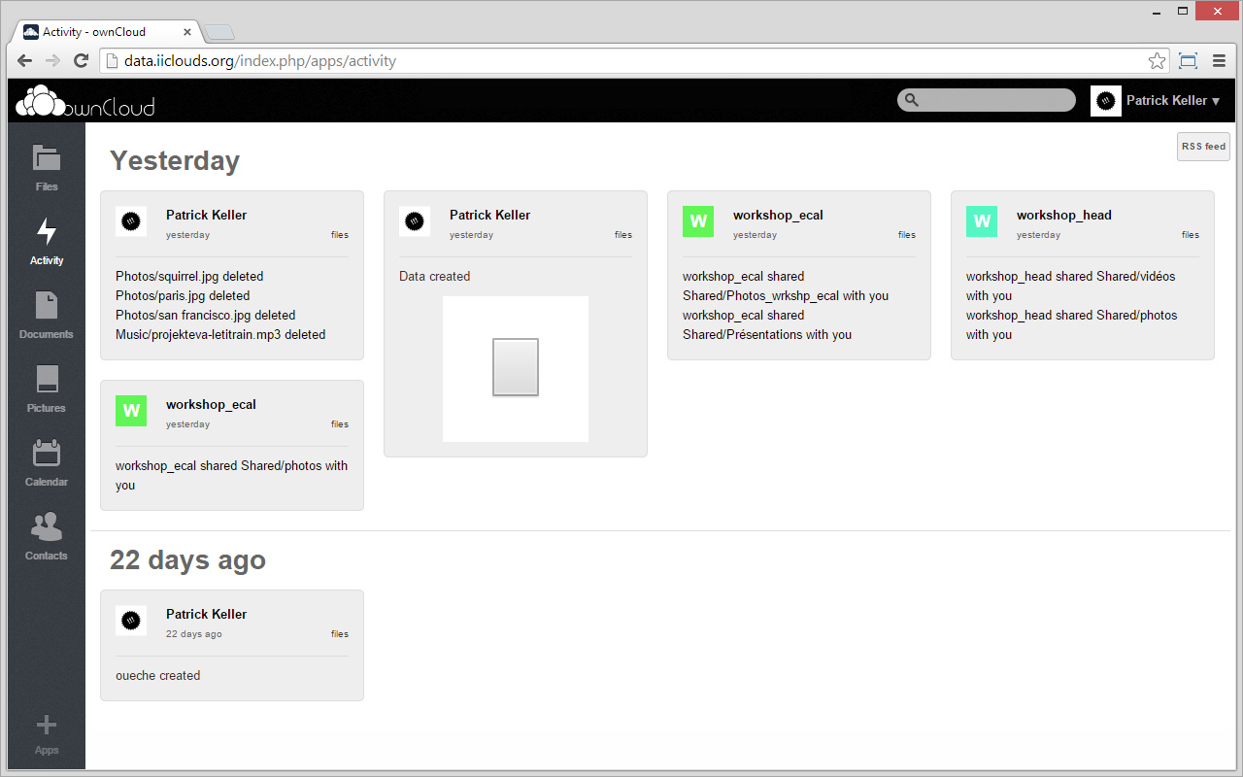This screenshot has height=777, width=1243.
Task: Open a new browser tab
Action: tap(219, 32)
